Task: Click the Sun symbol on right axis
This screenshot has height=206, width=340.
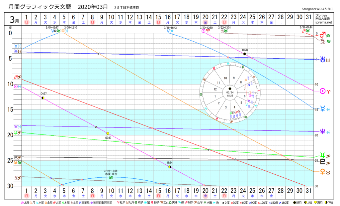Action: click(322, 91)
